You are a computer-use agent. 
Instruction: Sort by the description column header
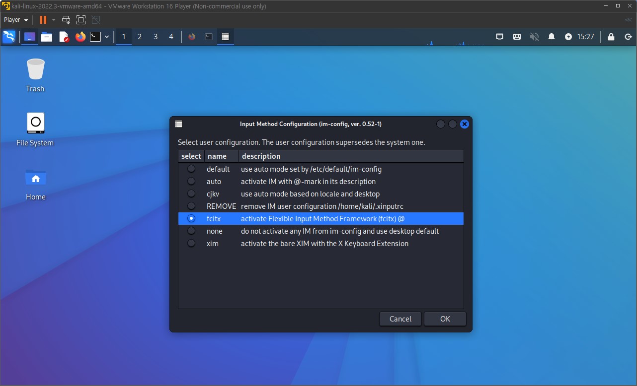coord(351,156)
